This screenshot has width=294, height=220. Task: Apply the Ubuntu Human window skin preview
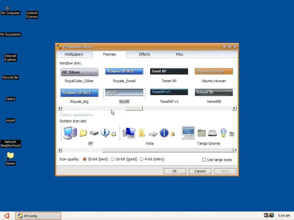click(214, 71)
